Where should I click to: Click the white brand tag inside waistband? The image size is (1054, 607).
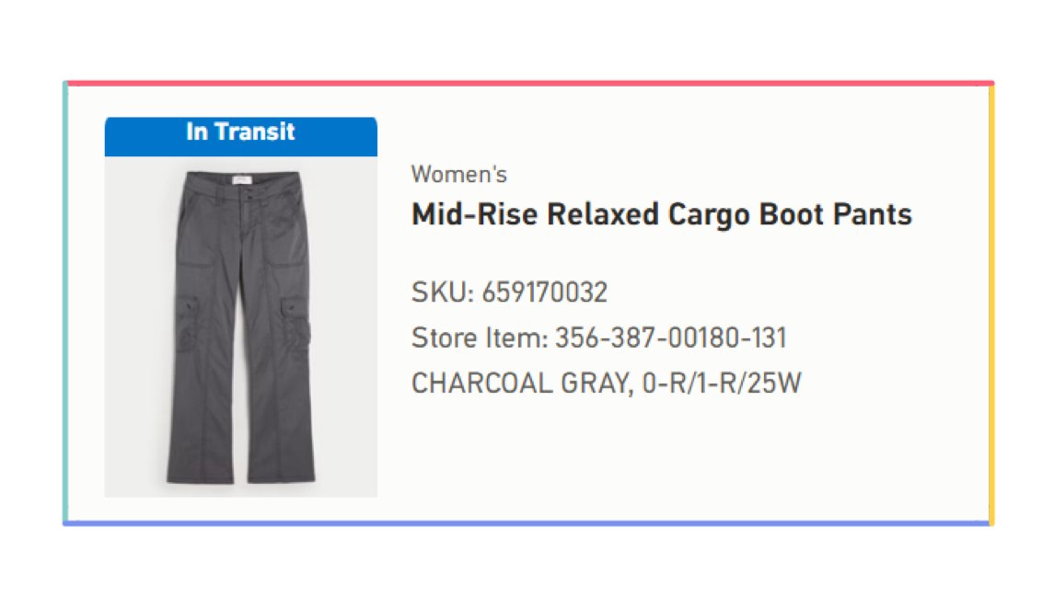241,180
